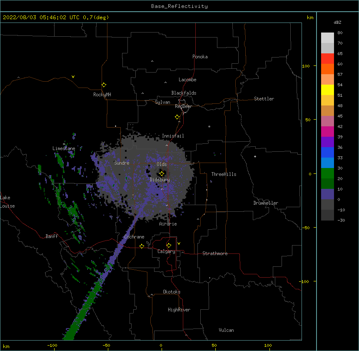Select the -30 value on the dBZ legend

point(341,221)
